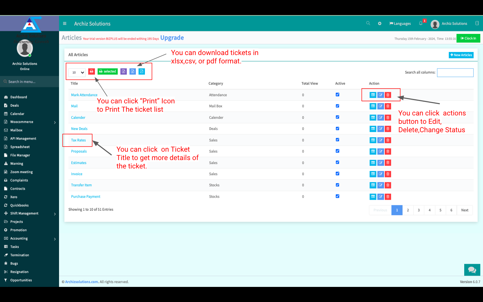Expand the Shift Management sidebar submenu
Image resolution: width=483 pixels, height=302 pixels.
point(55,214)
